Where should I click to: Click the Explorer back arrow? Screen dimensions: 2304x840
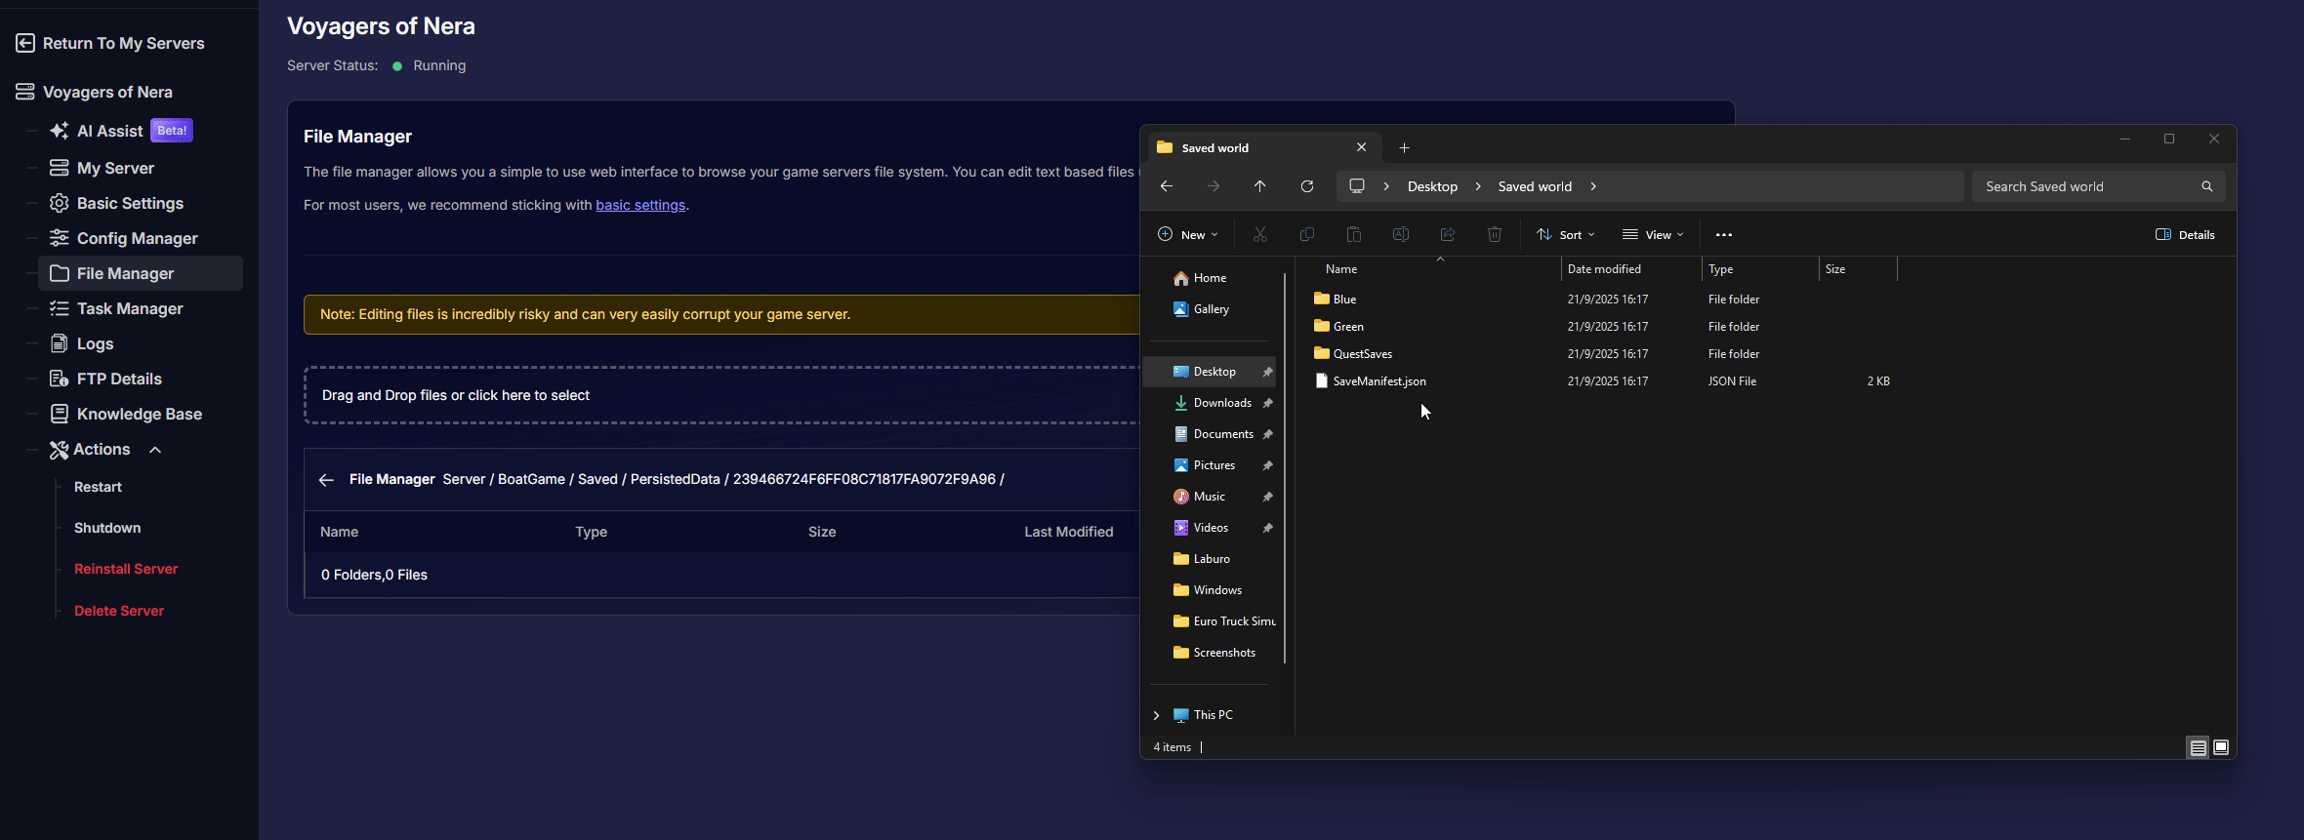[x=1166, y=186]
